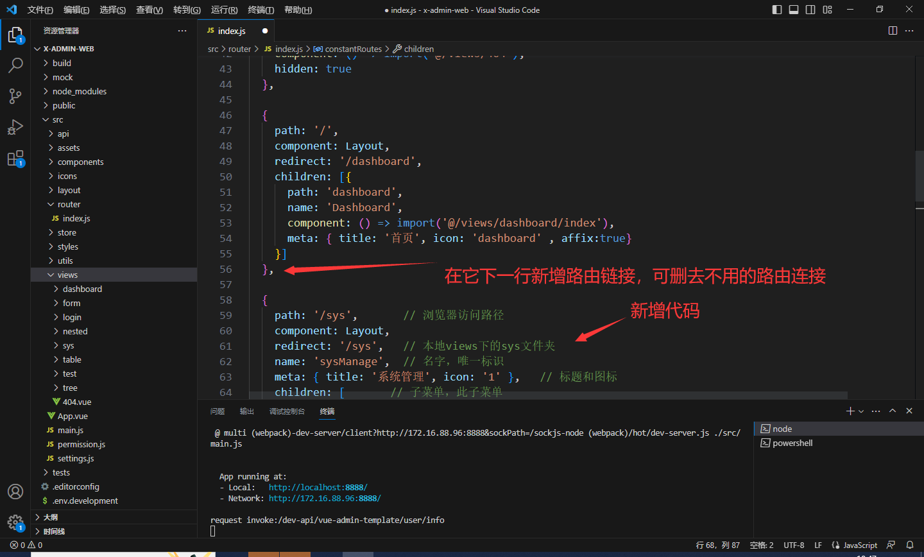This screenshot has height=557, width=924.
Task: Open the 文件(F) menu
Action: [x=40, y=10]
